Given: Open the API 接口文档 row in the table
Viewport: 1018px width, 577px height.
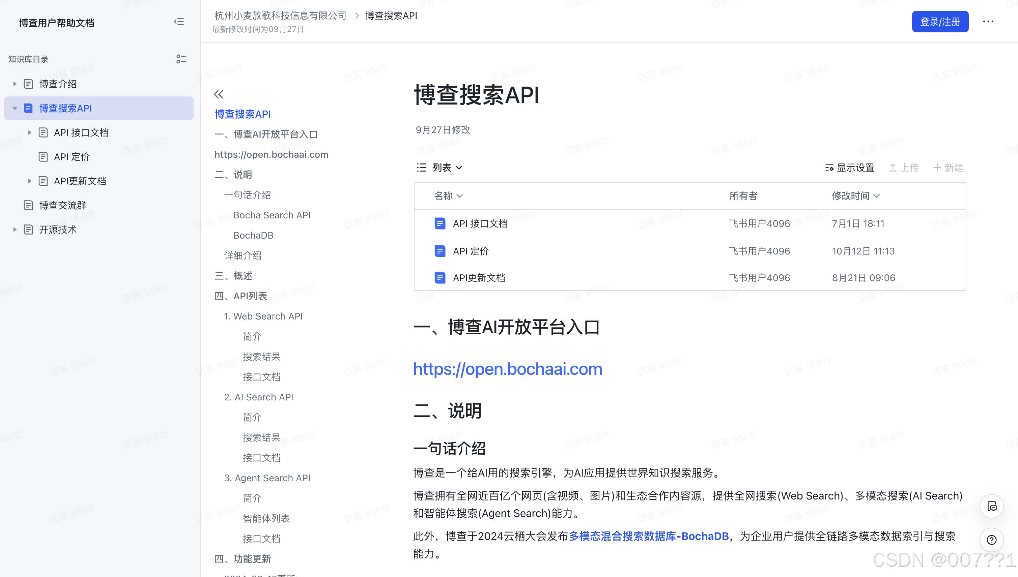Looking at the screenshot, I should point(690,223).
